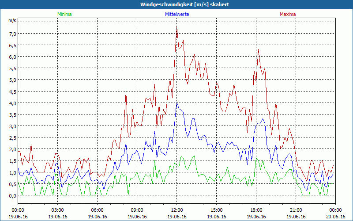The width and height of the screenshot is (353, 221).
Task: Click the 09:00 time axis label
Action: pyautogui.click(x=137, y=210)
